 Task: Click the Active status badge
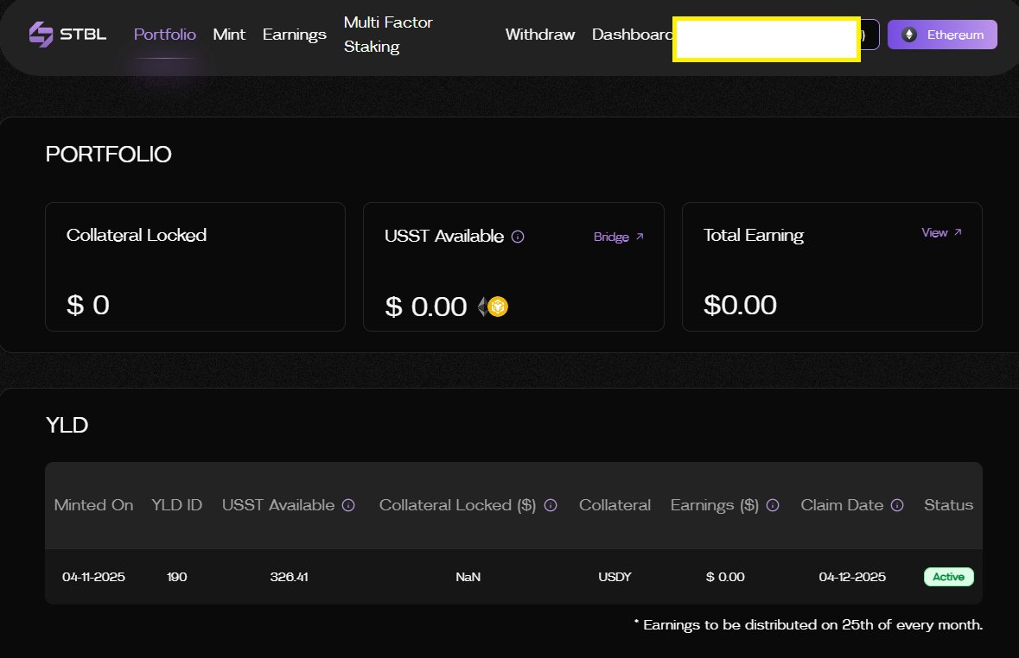pyautogui.click(x=949, y=577)
